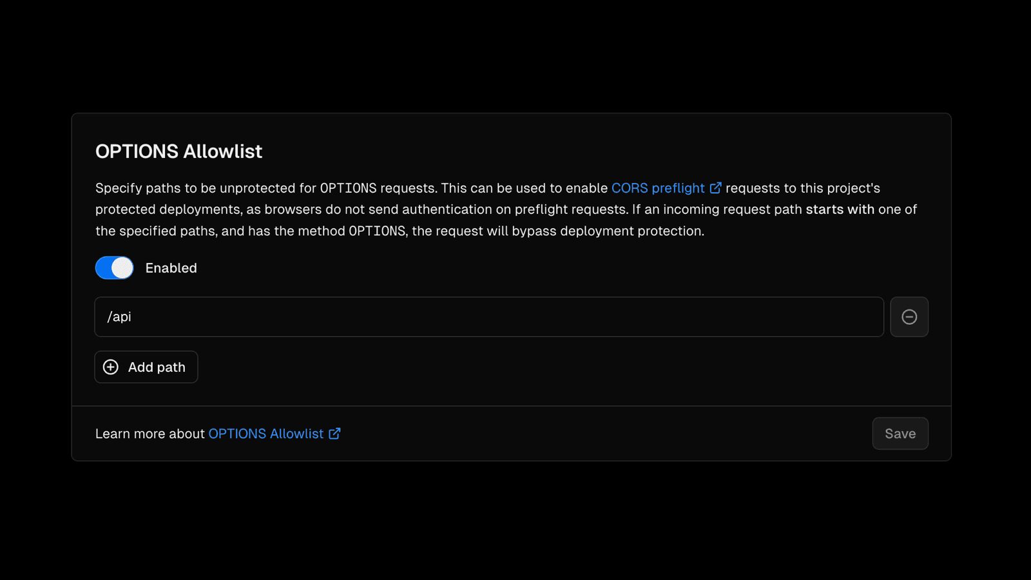The width and height of the screenshot is (1031, 580).
Task: Click the "Learn more about" footer text
Action: tap(149, 434)
